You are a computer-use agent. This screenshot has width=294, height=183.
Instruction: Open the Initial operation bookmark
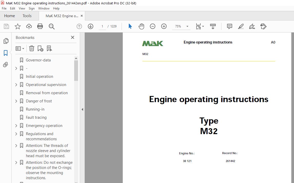pyautogui.click(x=39, y=77)
